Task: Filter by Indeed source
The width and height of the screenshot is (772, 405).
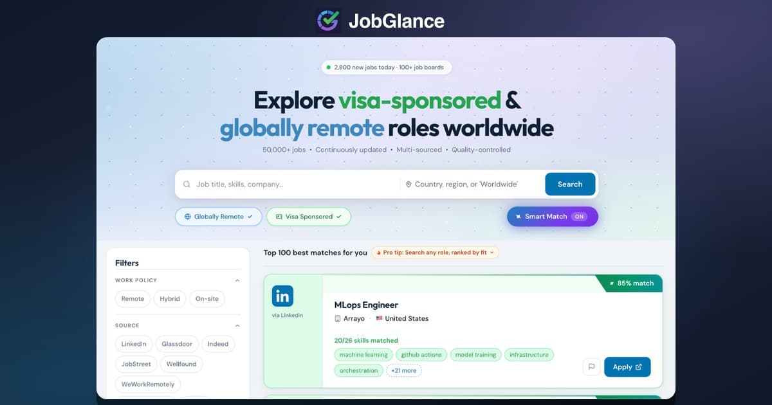Action: 218,344
